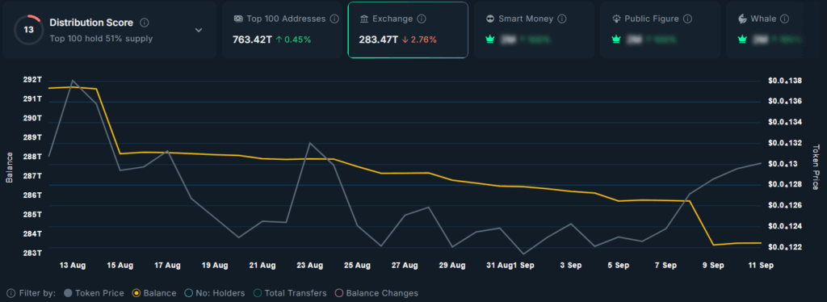The height and width of the screenshot is (302, 827).
Task: Toggle the Token Price filter
Action: tap(94, 293)
